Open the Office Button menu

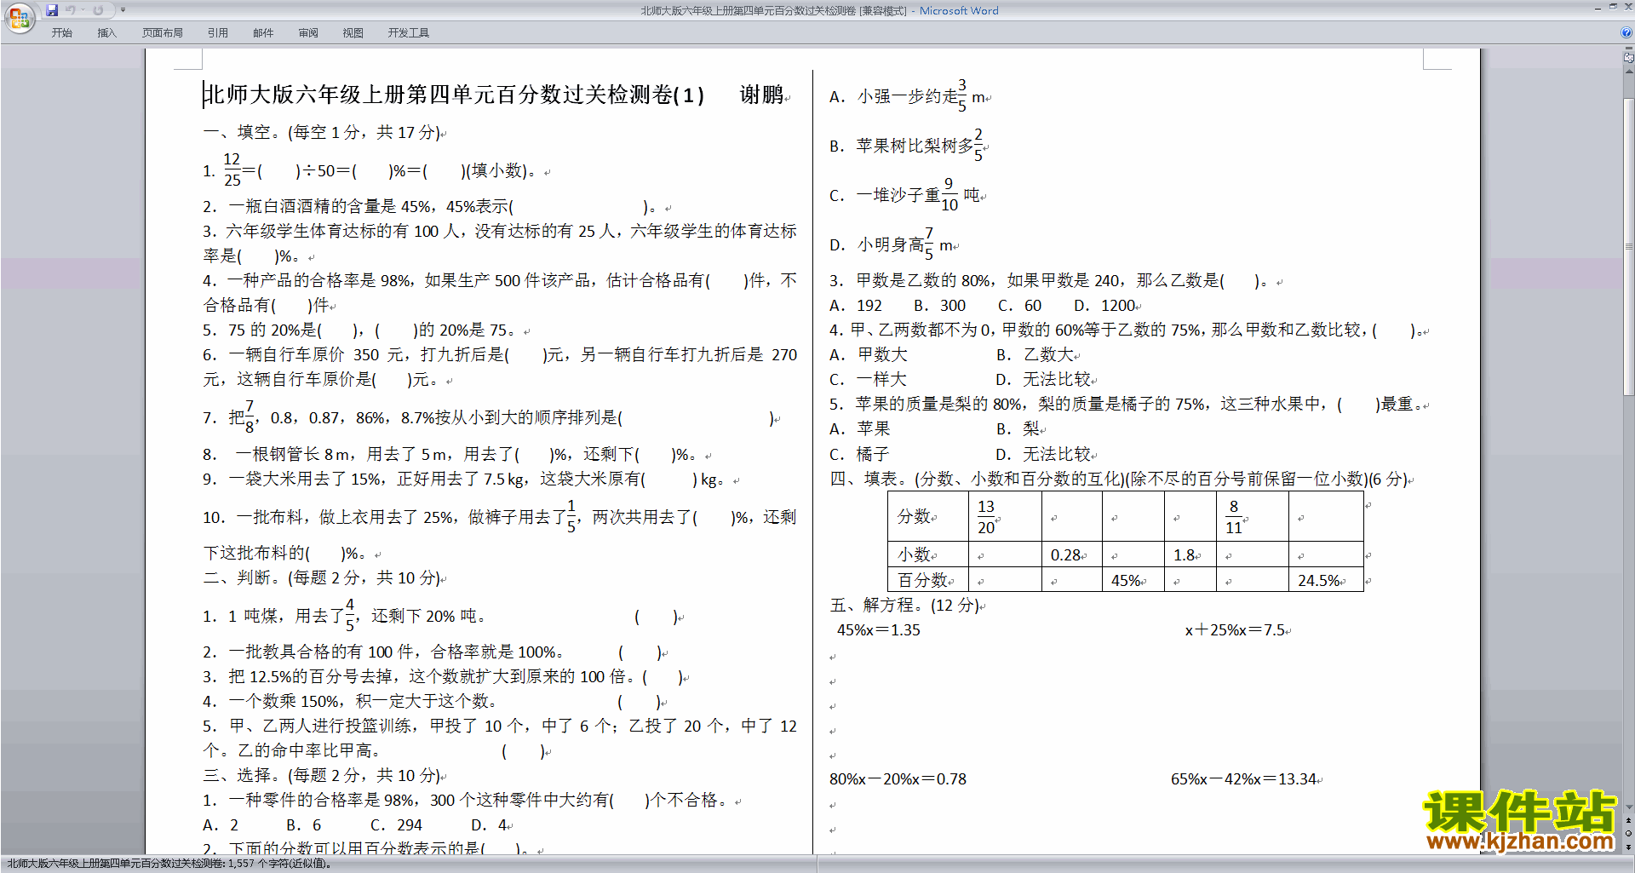point(19,18)
